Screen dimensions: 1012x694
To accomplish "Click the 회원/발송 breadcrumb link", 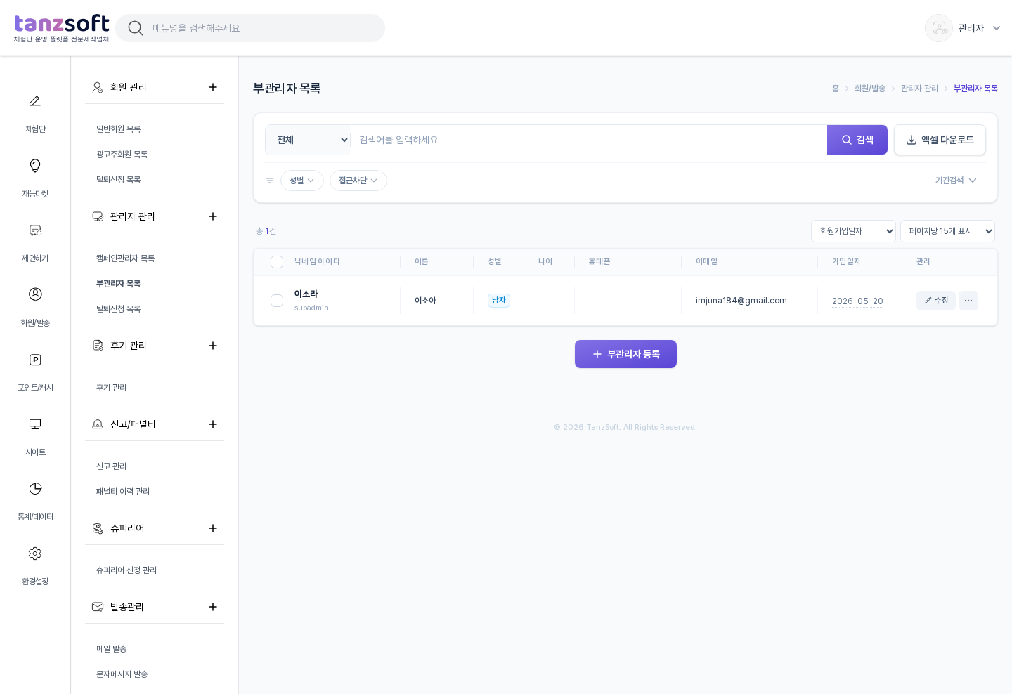I will click(x=870, y=89).
